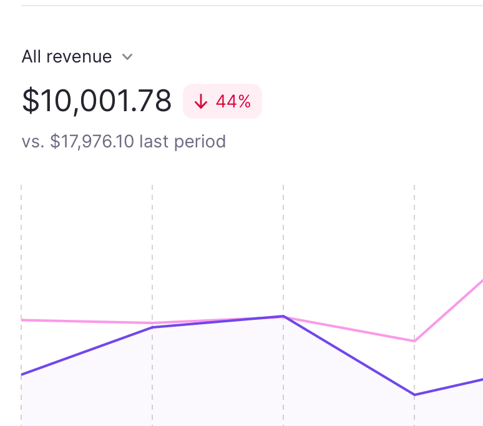This screenshot has height=426, width=483.
Task: Select the 44% decrease badge
Action: (222, 101)
